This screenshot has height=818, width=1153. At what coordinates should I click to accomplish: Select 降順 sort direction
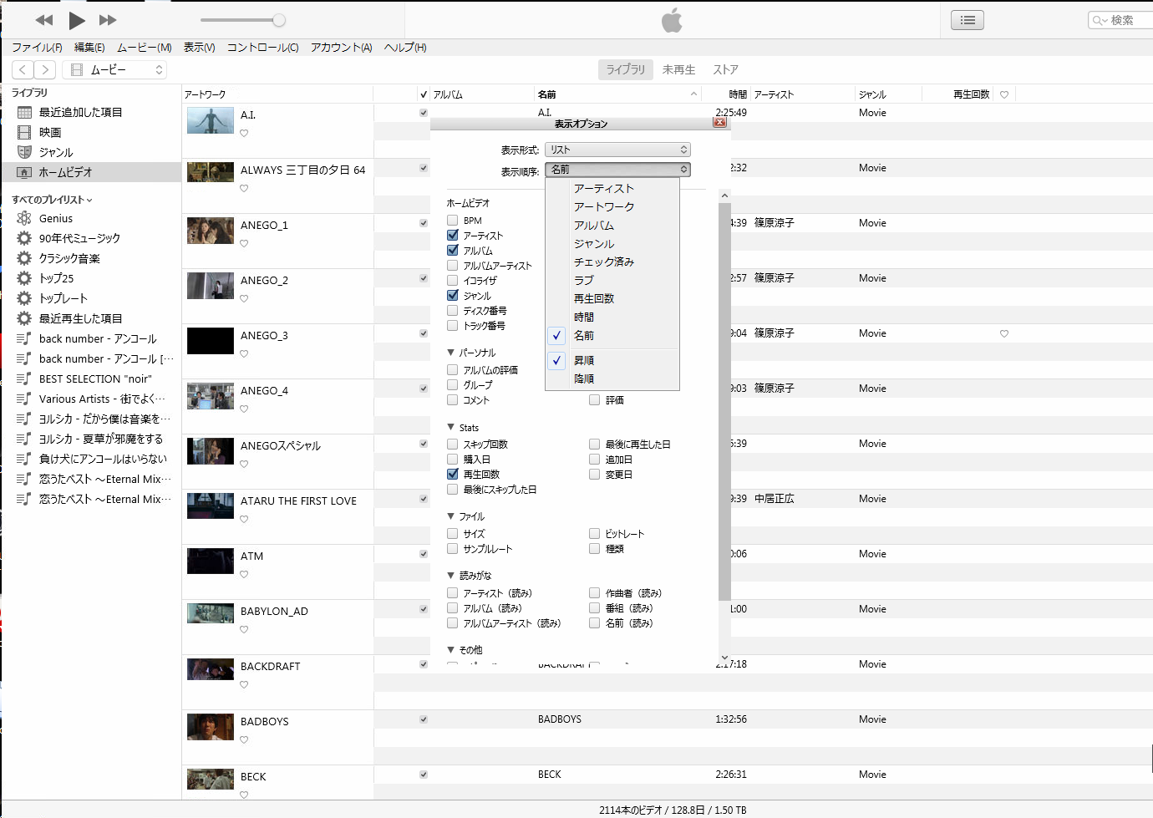point(584,379)
